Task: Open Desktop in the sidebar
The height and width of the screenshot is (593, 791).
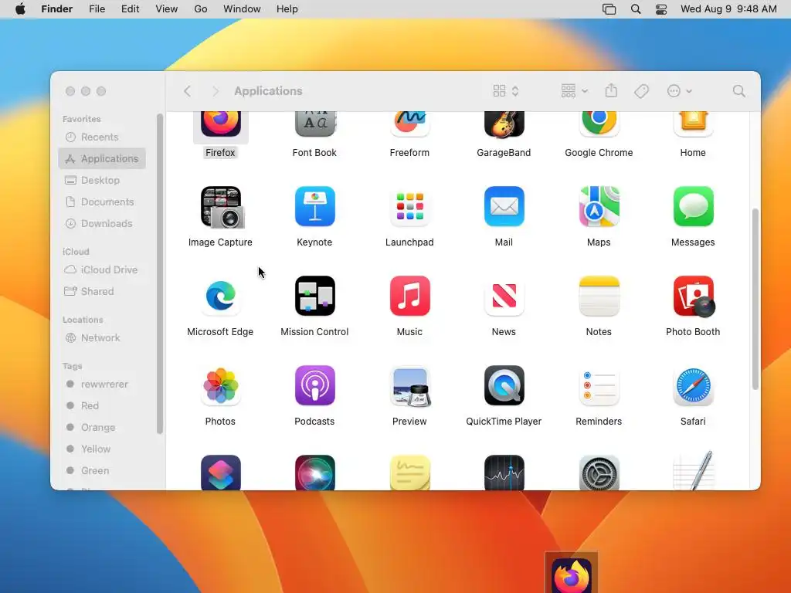Action: click(x=103, y=181)
